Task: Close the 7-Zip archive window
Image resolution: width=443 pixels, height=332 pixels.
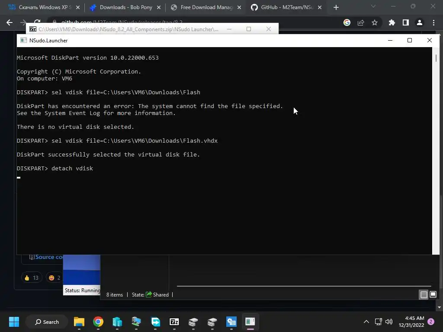Action: pyautogui.click(x=269, y=29)
